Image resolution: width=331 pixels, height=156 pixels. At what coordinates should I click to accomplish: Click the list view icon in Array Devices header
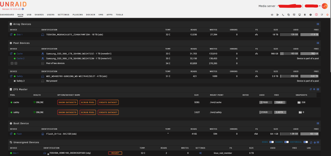click(318, 24)
